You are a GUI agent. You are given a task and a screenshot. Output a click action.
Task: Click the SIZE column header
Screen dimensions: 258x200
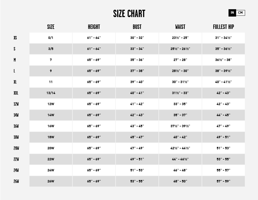tap(51, 27)
